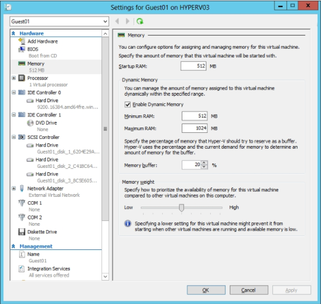Image resolution: width=321 pixels, height=304 pixels.
Task: Click the hard drive icon under IDE Controller 0
Action: (x=30, y=101)
